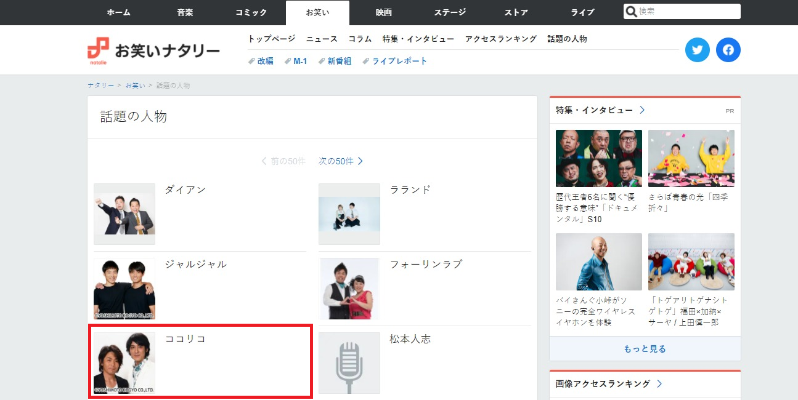The image size is (798, 400).
Task: Click the microphone placeholder for 松本人志
Action: coord(349,363)
